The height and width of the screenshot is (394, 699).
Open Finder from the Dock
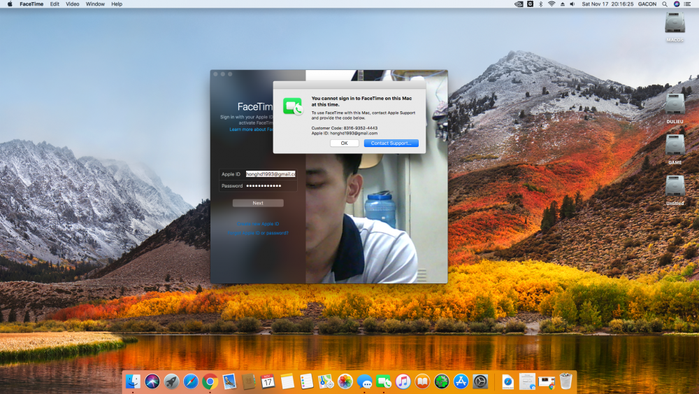tap(133, 381)
